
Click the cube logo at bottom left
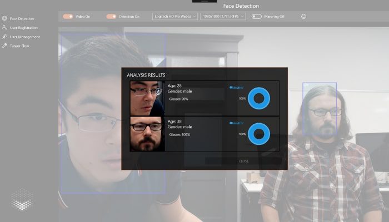click(x=22, y=199)
